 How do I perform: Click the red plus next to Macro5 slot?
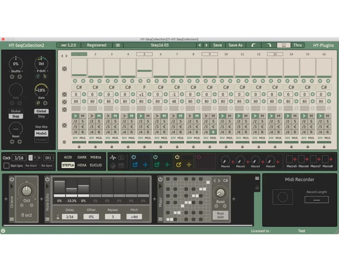(x=295, y=159)
